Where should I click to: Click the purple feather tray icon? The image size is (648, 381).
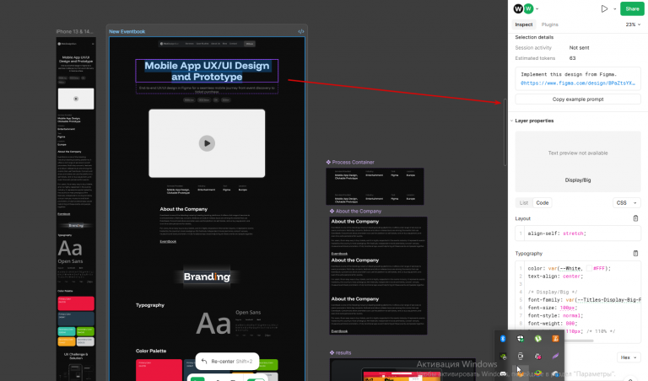coord(555,356)
